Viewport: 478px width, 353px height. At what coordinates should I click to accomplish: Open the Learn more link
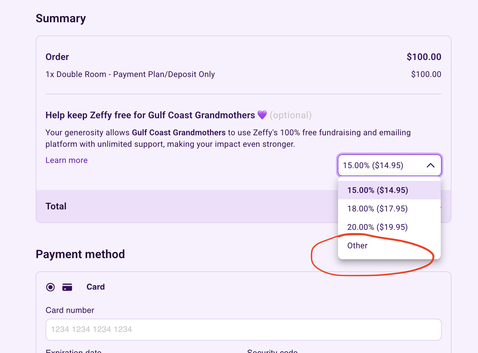(67, 160)
